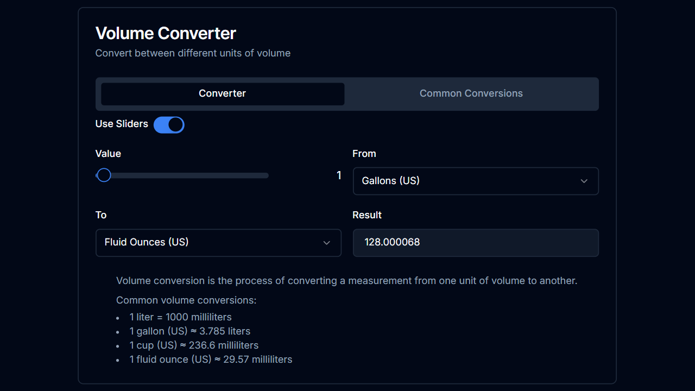Select Fluid Ounces (US) in the To field
Viewport: 695px width, 391px height.
(x=218, y=242)
